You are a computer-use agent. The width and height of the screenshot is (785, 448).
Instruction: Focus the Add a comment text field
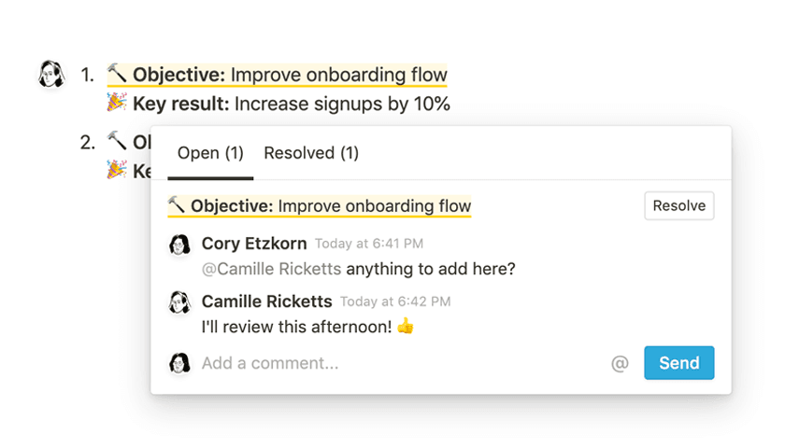coord(392,363)
